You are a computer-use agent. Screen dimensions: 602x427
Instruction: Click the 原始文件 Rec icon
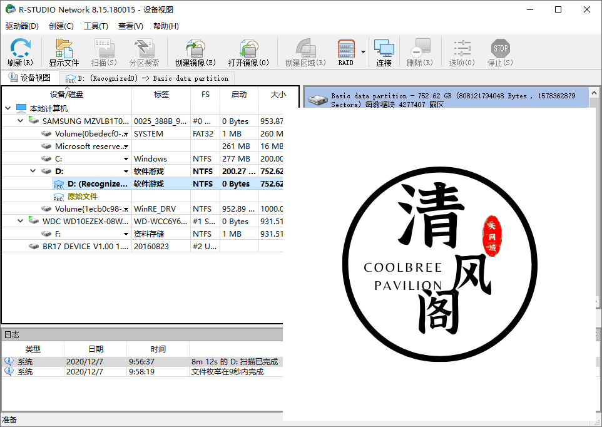(59, 197)
